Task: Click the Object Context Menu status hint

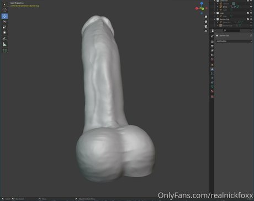Action: point(87,199)
